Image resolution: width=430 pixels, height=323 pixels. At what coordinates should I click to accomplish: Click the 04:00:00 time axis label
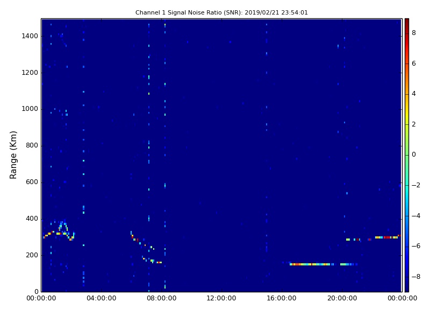(102, 298)
